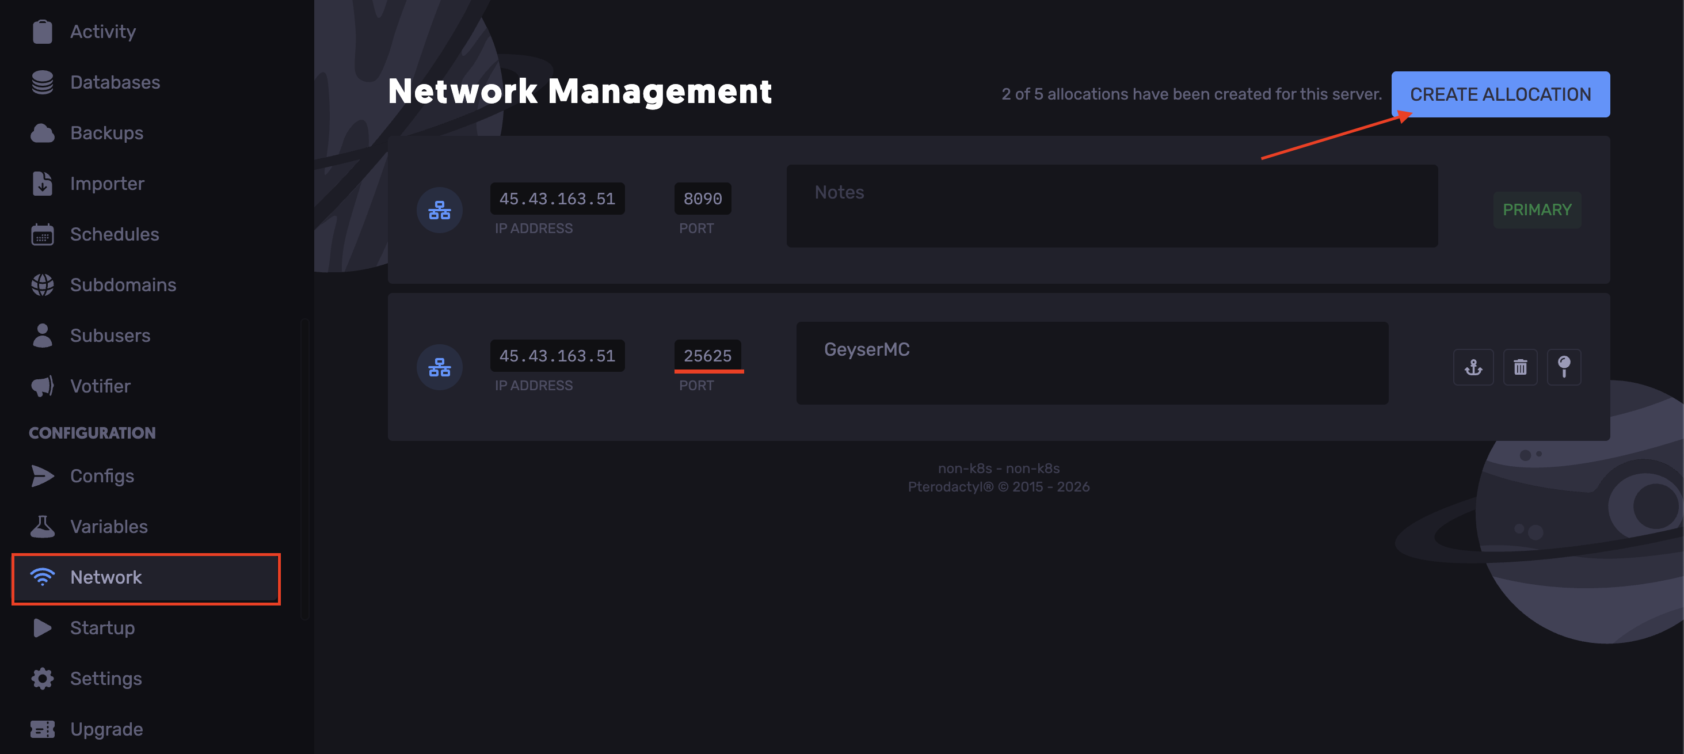This screenshot has height=754, width=1684.
Task: Click the pin icon on GeyserMC allocation
Action: click(1564, 368)
